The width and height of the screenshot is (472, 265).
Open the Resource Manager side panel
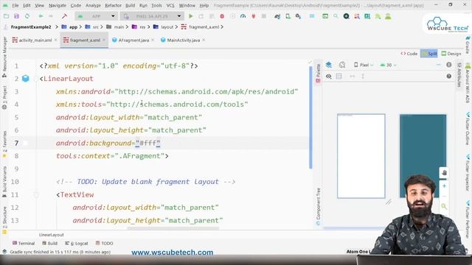(4, 57)
